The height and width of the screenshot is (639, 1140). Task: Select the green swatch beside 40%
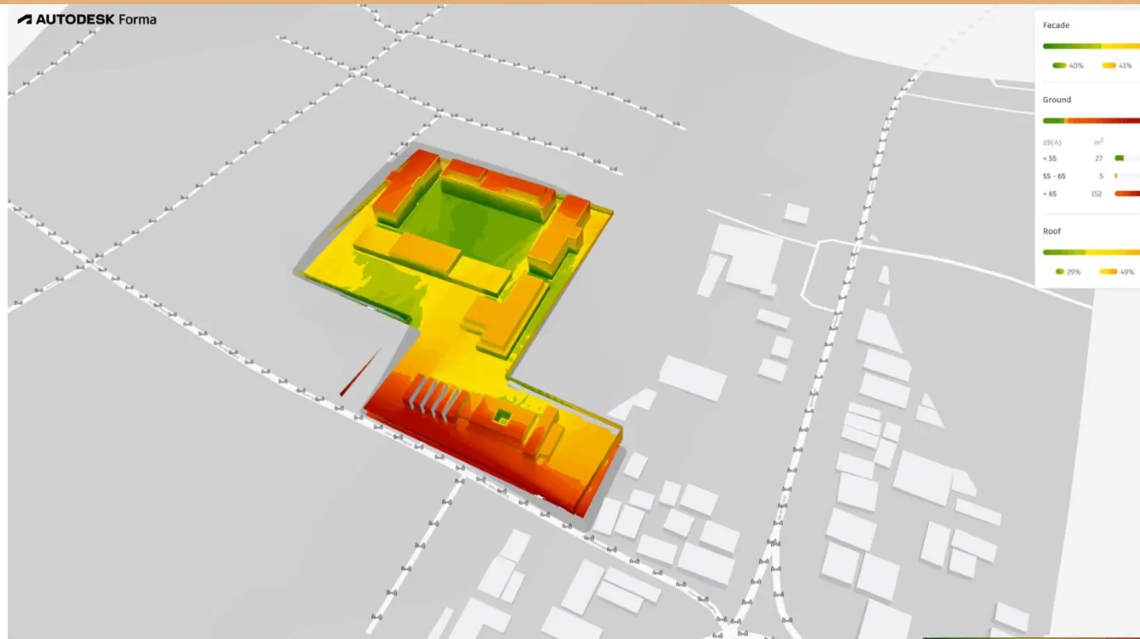point(1059,65)
